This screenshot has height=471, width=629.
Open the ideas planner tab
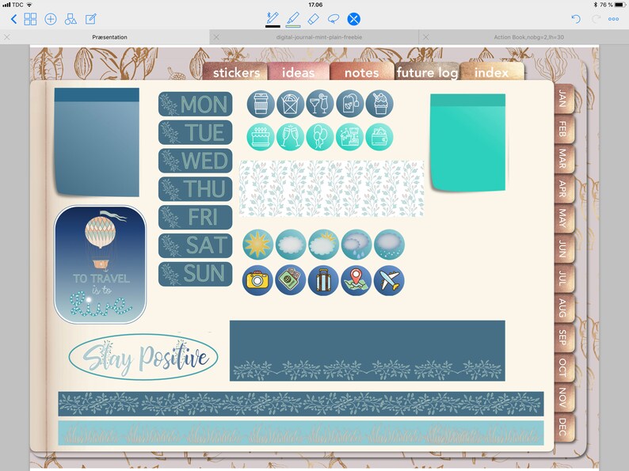298,71
